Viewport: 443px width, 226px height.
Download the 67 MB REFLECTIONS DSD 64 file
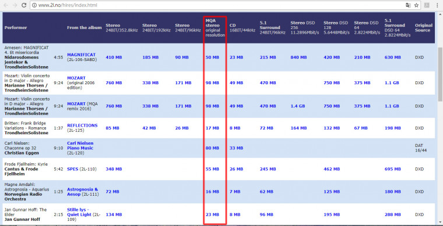[361, 128]
